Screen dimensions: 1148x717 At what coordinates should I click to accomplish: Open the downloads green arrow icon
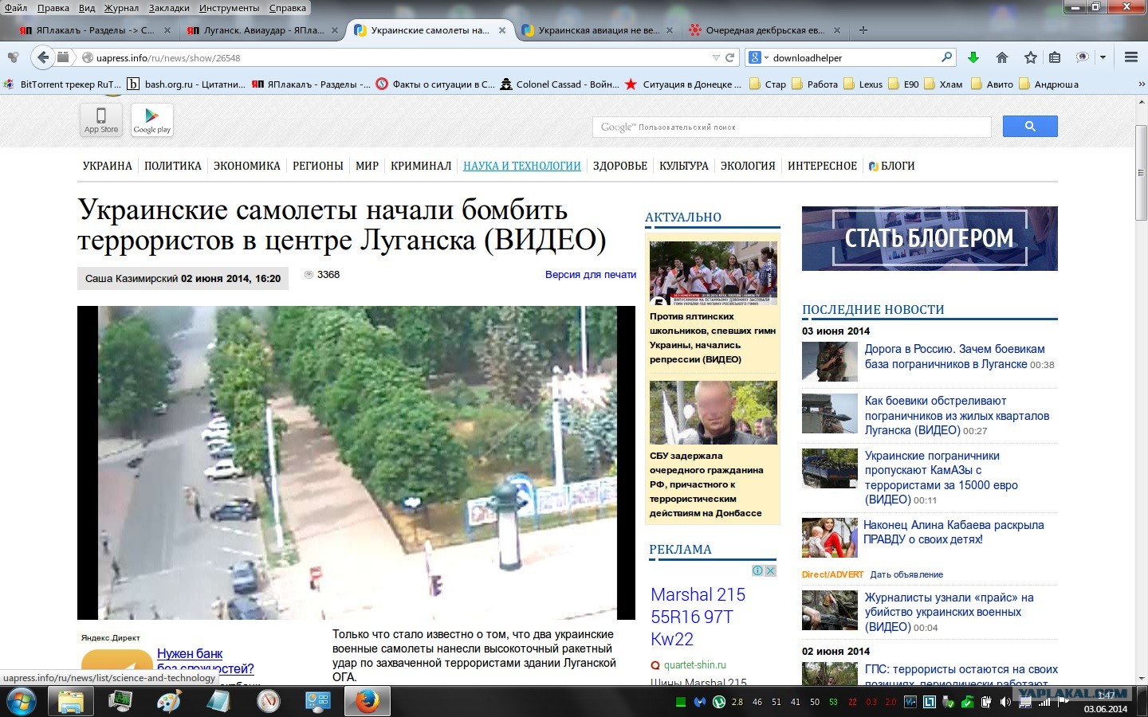pyautogui.click(x=973, y=57)
